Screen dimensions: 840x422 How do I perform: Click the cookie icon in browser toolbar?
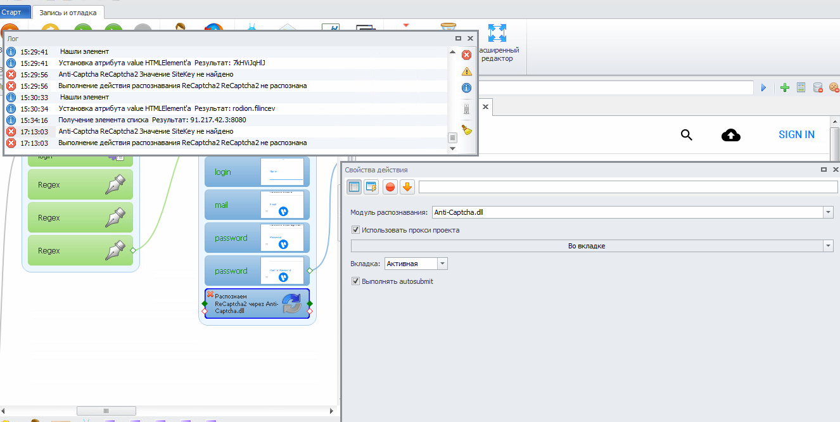pyautogui.click(x=834, y=88)
